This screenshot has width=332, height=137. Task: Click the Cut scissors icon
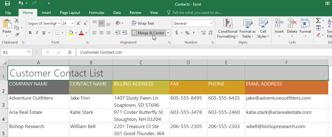(17, 21)
